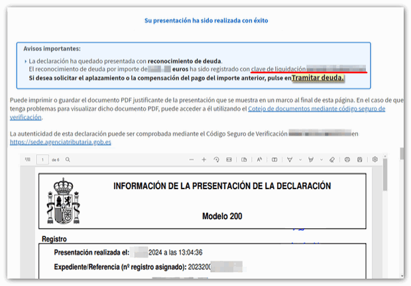Screen dimensions: 411x286
Task: Open the page view options
Action: pyautogui.click(x=244, y=160)
